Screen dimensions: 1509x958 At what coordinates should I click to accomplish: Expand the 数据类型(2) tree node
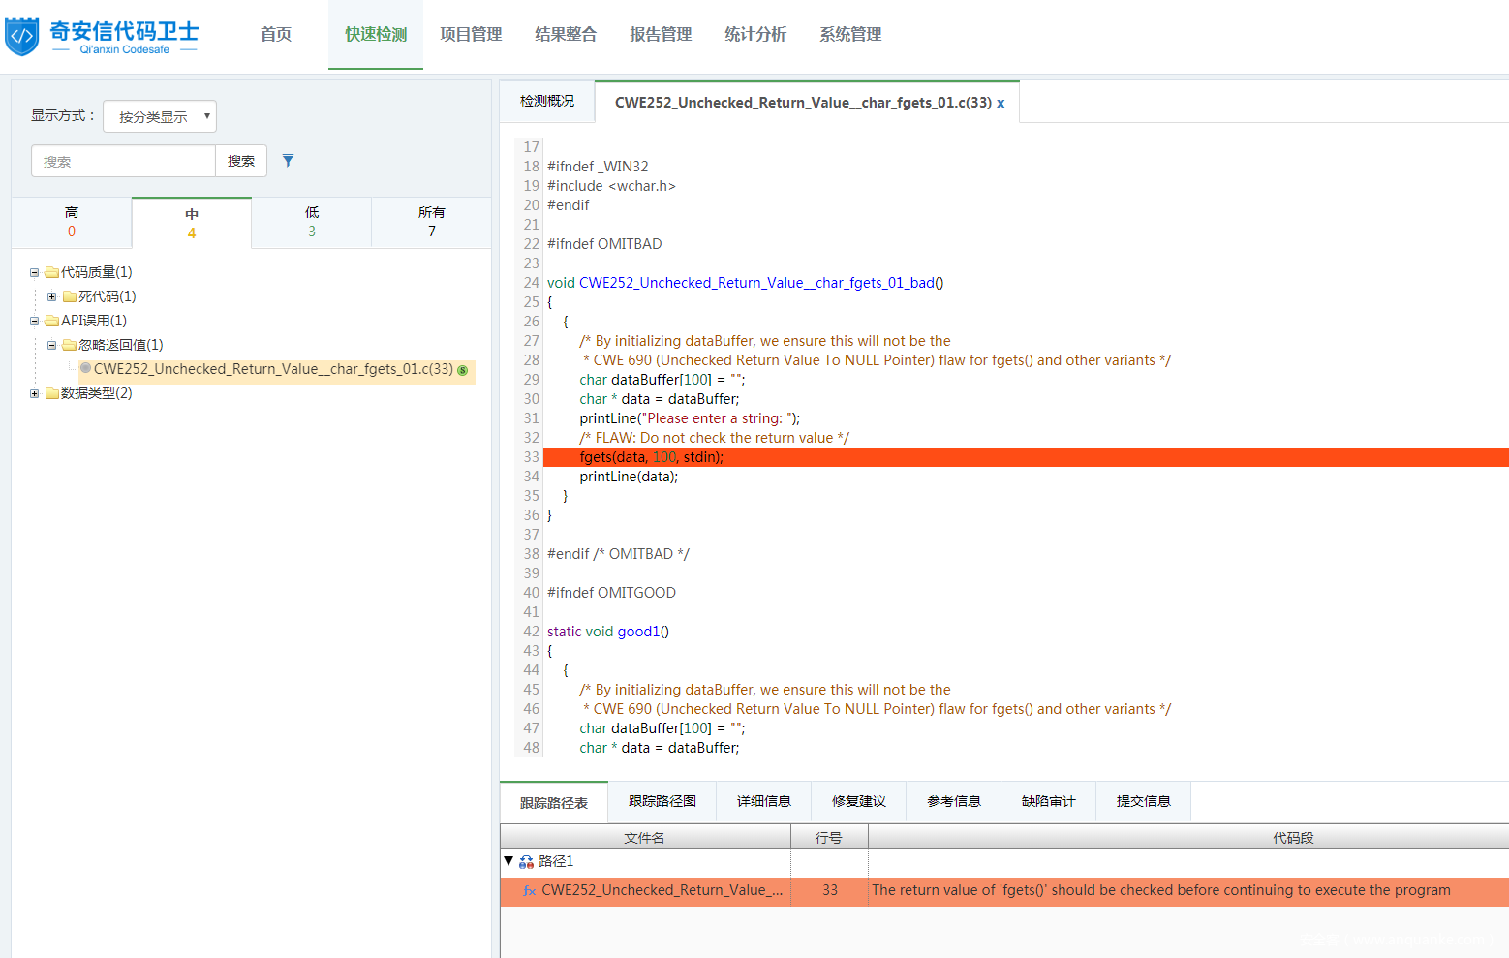click(x=34, y=393)
